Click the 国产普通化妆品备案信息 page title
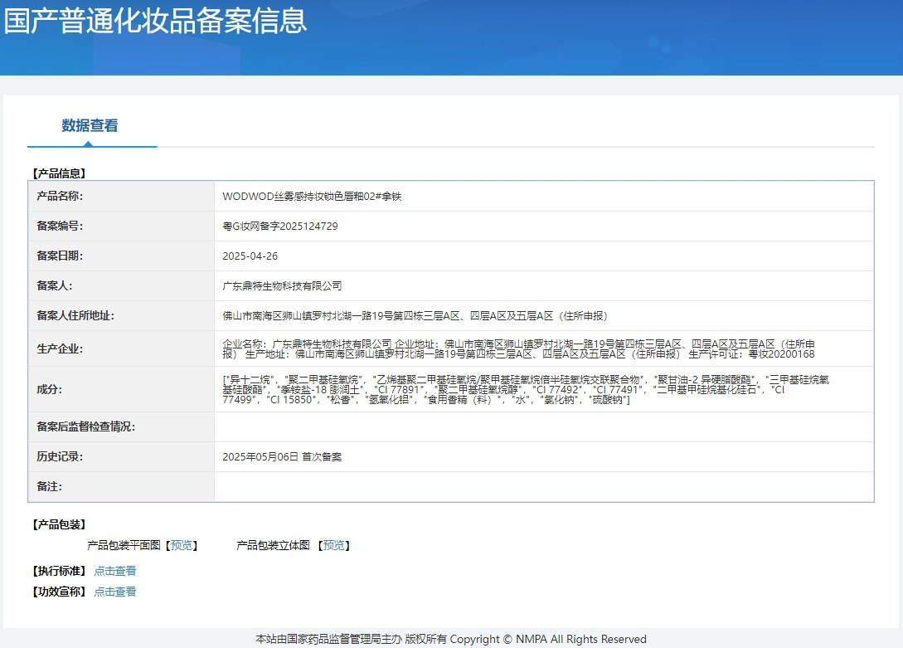The width and height of the screenshot is (903, 648). pos(156,21)
